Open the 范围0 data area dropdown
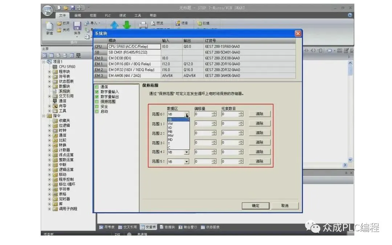392x245 pixels. [187, 114]
